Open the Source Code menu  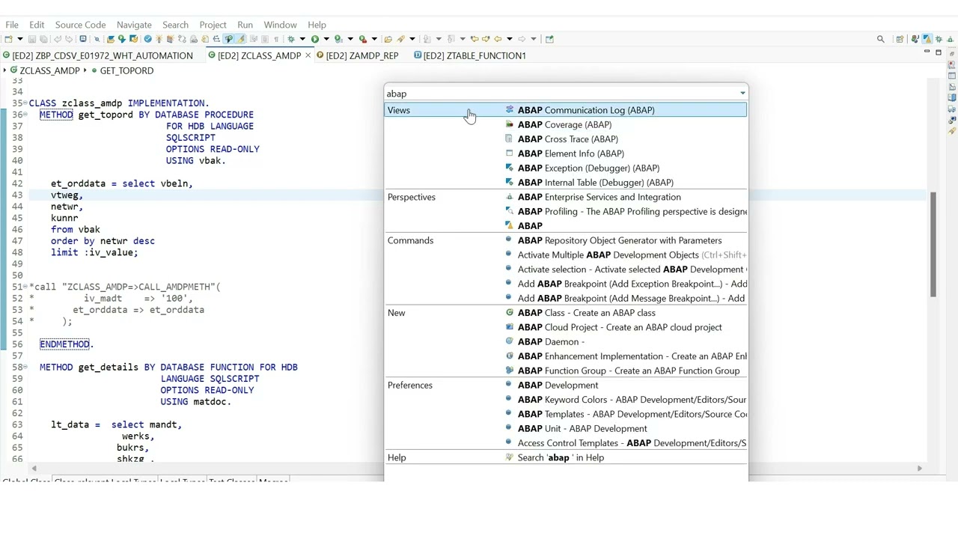coord(80,25)
